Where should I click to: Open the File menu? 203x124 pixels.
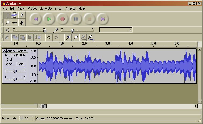coord(5,9)
